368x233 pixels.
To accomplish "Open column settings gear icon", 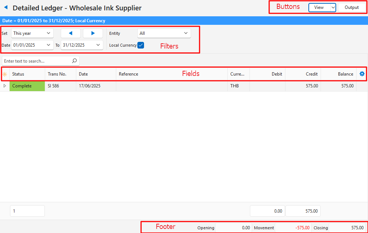I will point(362,74).
